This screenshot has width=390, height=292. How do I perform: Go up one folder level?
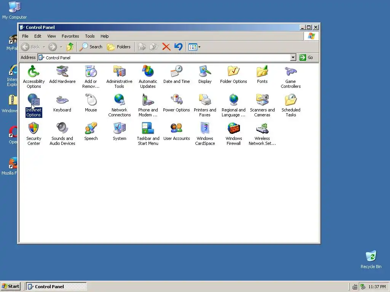click(x=70, y=47)
